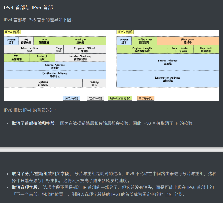
Task: Click the yellow "IPv6 首部" diagram label
Action: [125, 32]
